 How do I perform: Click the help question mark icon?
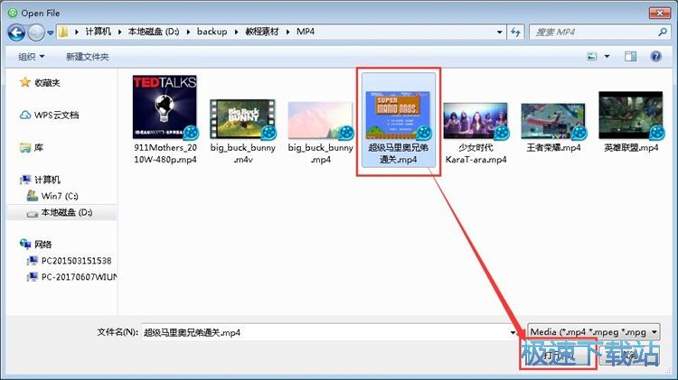(x=655, y=57)
